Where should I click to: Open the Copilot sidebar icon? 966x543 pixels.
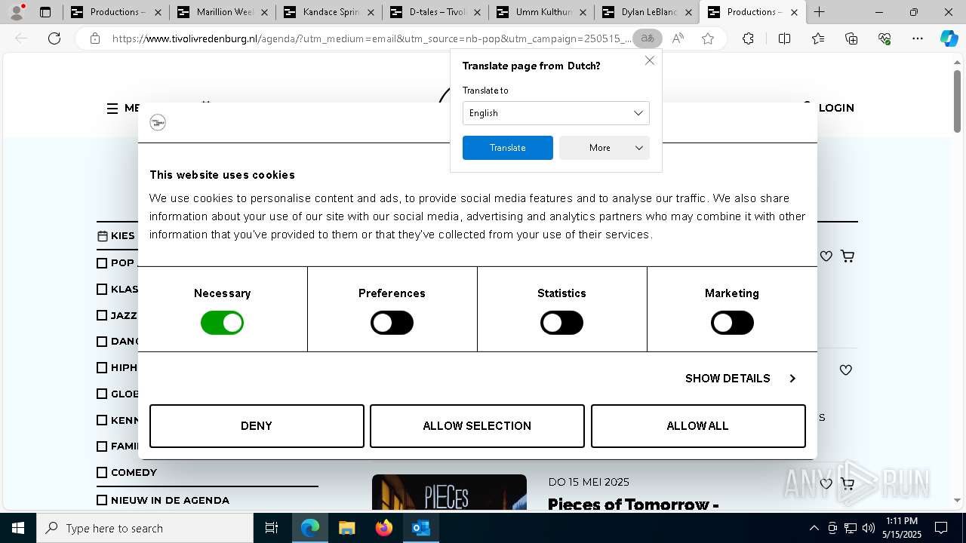coord(949,38)
